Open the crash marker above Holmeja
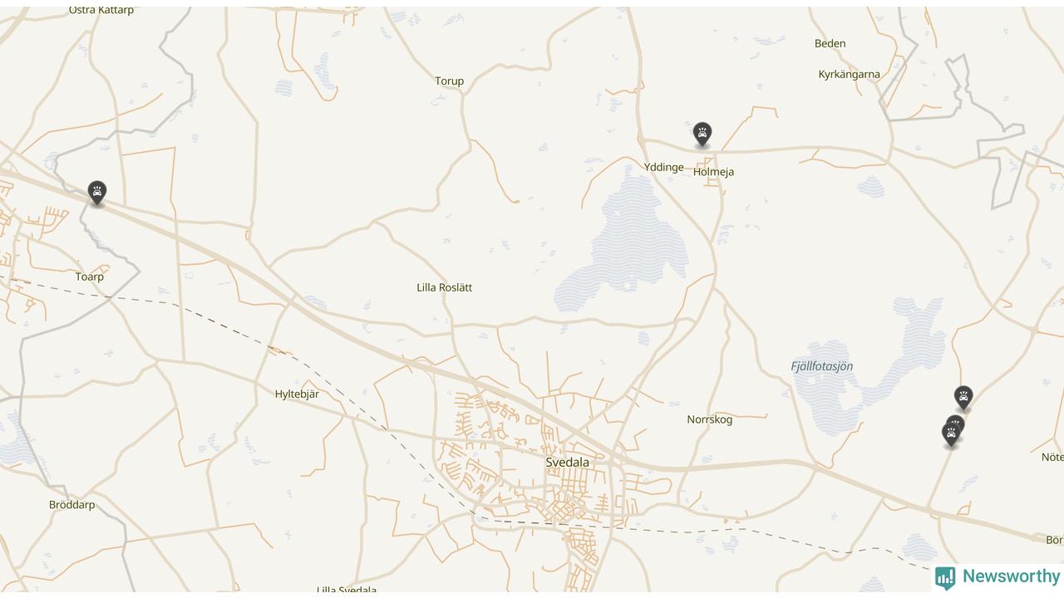Viewport: 1064px width, 598px height. pyautogui.click(x=702, y=134)
